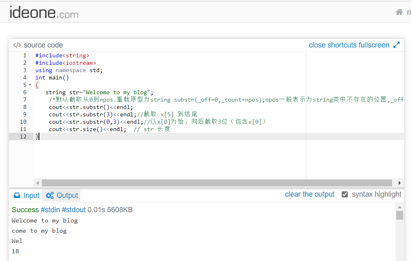The width and height of the screenshot is (411, 261).
Task: Click the #stdout link
Action: 74,210
